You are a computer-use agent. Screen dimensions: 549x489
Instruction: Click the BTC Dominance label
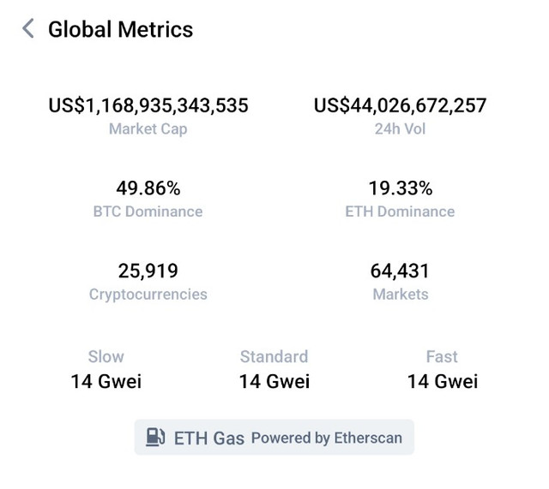point(148,212)
